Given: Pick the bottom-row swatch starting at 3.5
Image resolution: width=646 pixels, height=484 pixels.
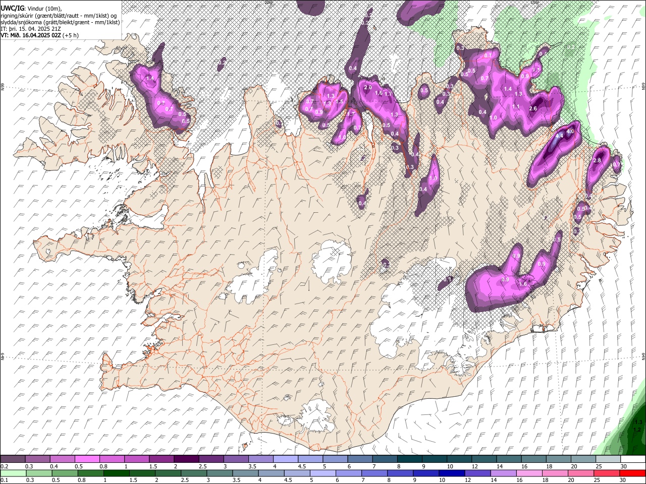Looking at the screenshot, I should click(x=245, y=473).
